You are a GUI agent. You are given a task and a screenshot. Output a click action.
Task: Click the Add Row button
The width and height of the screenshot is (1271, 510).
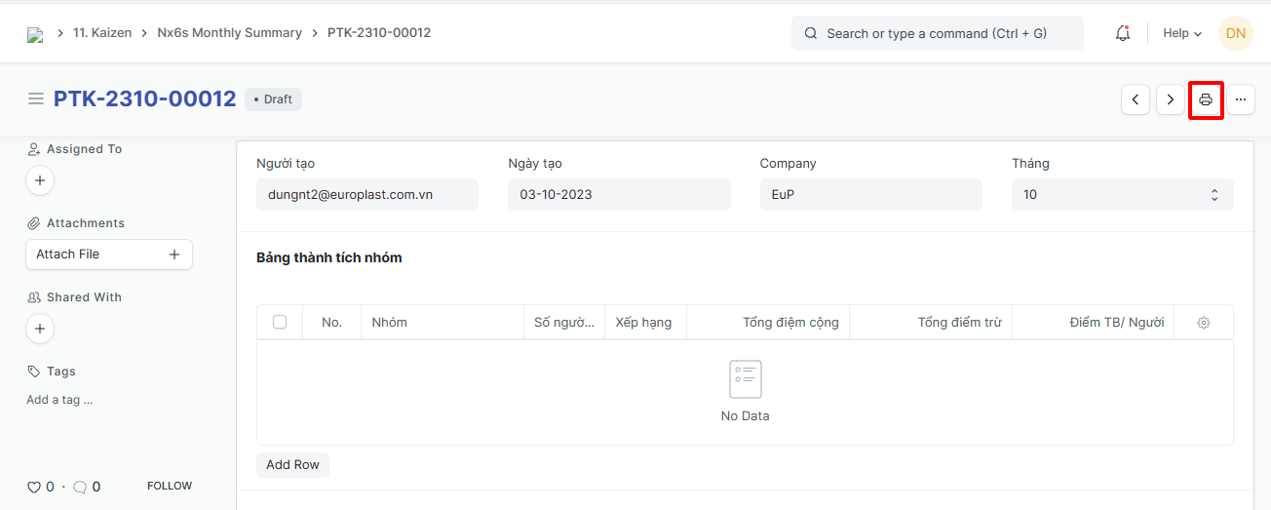point(292,465)
